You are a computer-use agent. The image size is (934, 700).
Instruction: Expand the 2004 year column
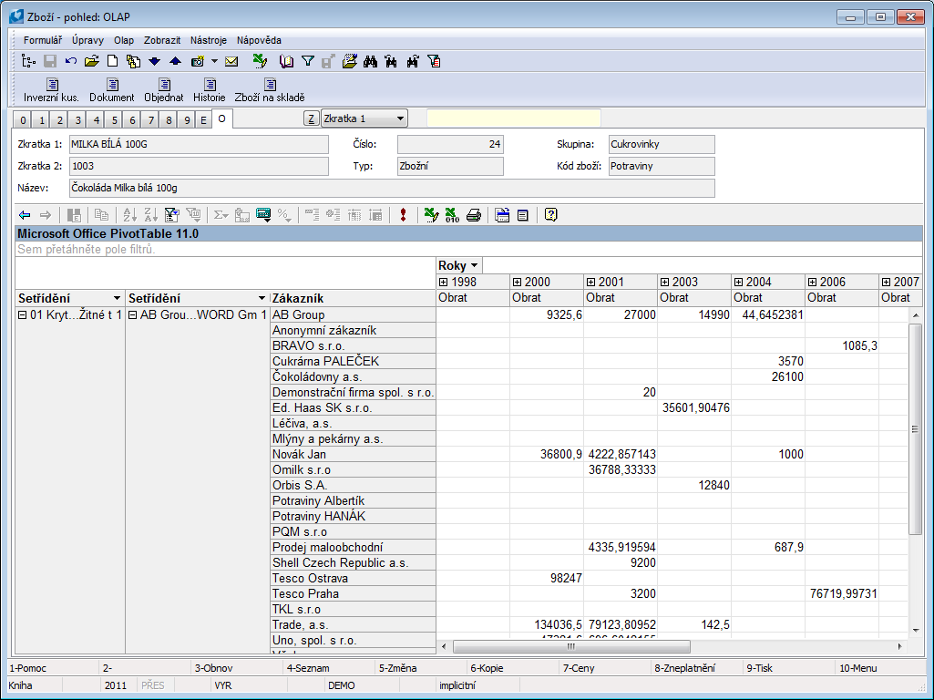click(x=739, y=283)
